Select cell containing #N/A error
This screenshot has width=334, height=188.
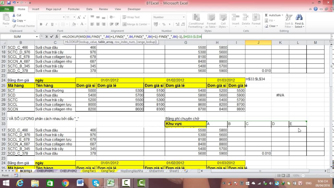coord(280,95)
